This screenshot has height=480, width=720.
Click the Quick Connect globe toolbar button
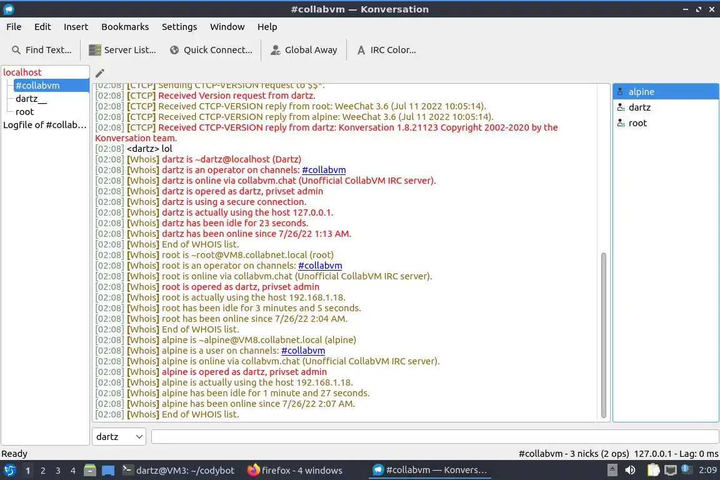pyautogui.click(x=211, y=50)
